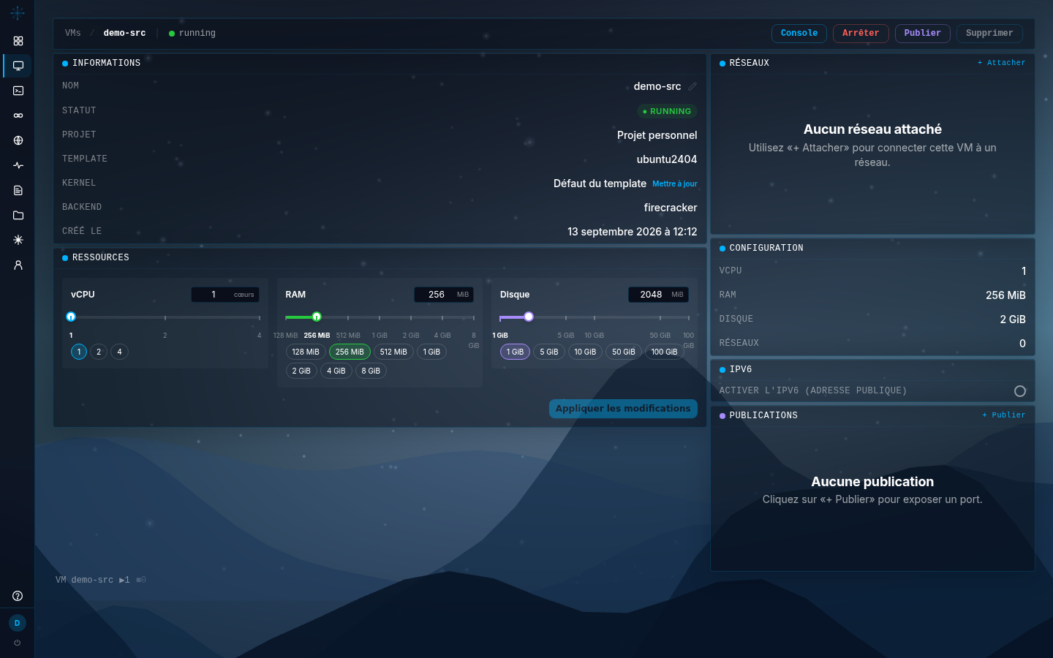
Task: Click the Mettre à jour kernel link
Action: (x=675, y=184)
